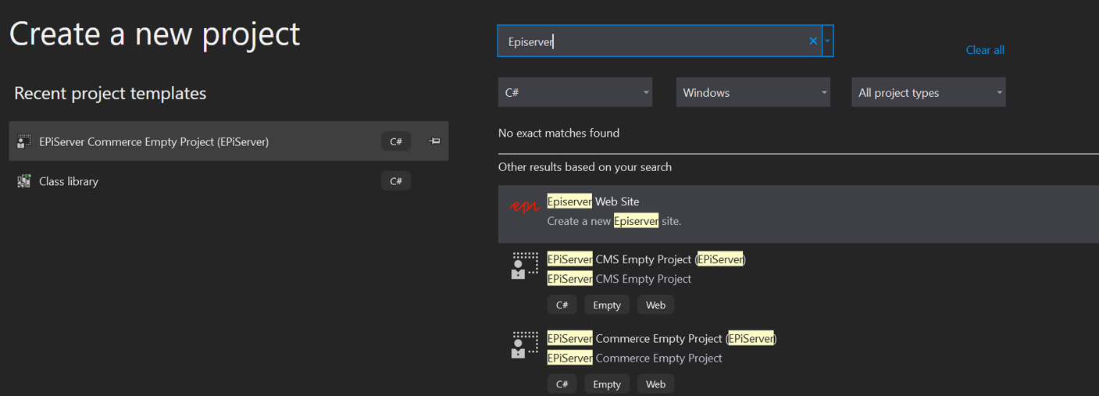Focus the template search box containing Episerver
Image resolution: width=1099 pixels, height=396 pixels.
652,41
